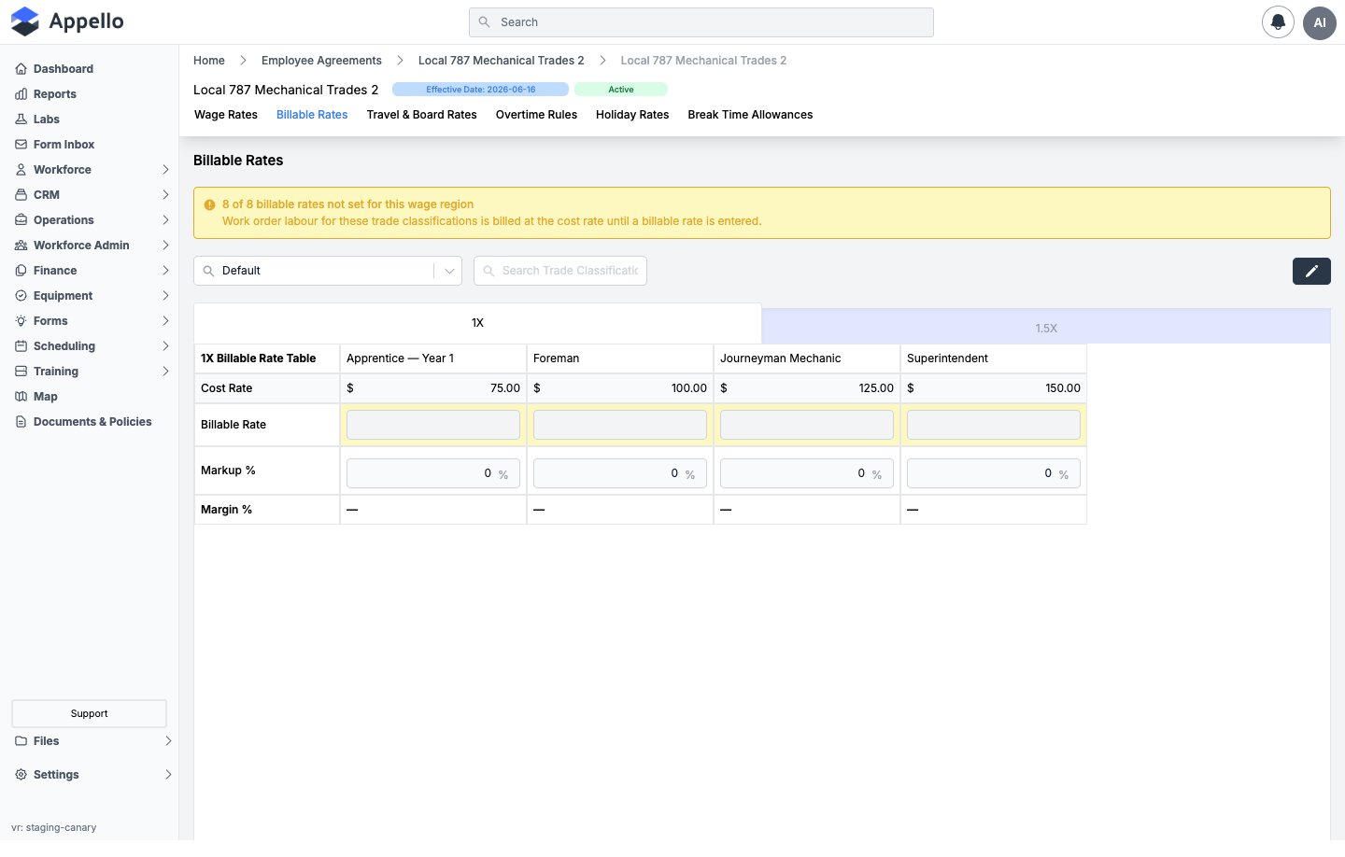Open the AI user avatar menu
1345x857 pixels.
tap(1320, 22)
